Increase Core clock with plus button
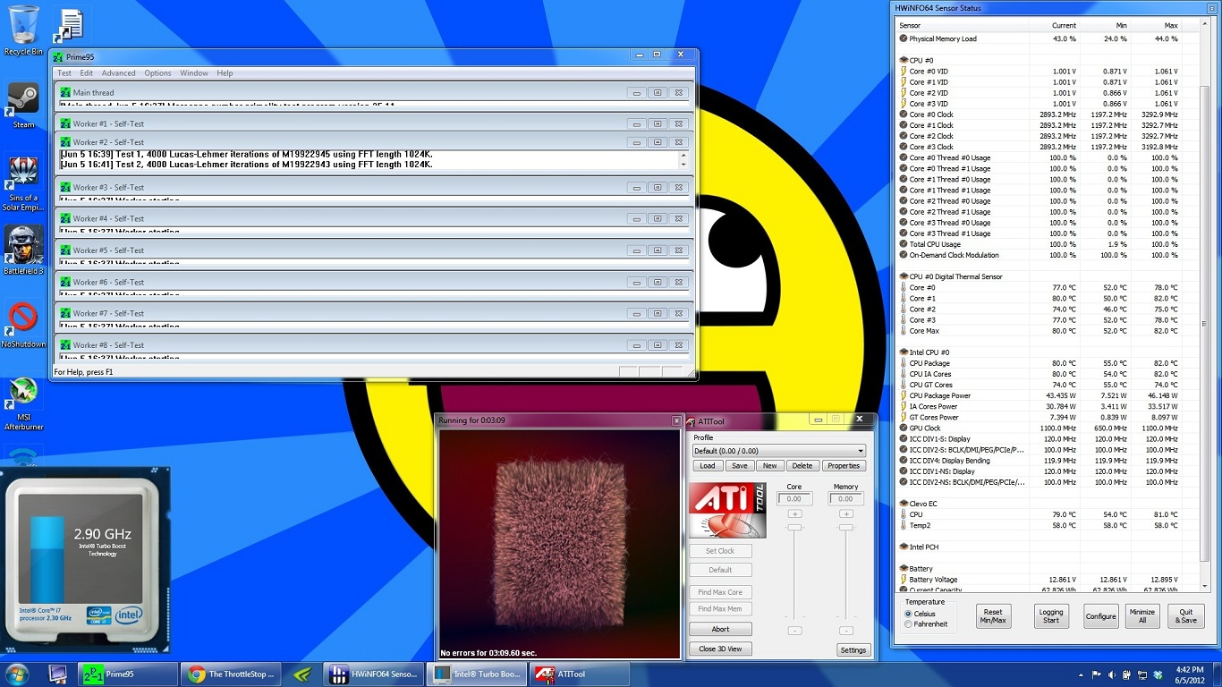This screenshot has width=1222, height=687. click(794, 513)
